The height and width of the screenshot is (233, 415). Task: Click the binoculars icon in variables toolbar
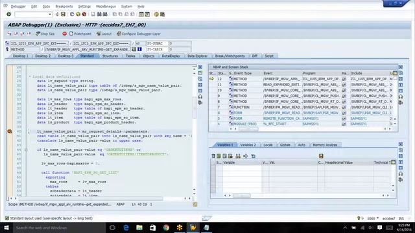coord(238,156)
